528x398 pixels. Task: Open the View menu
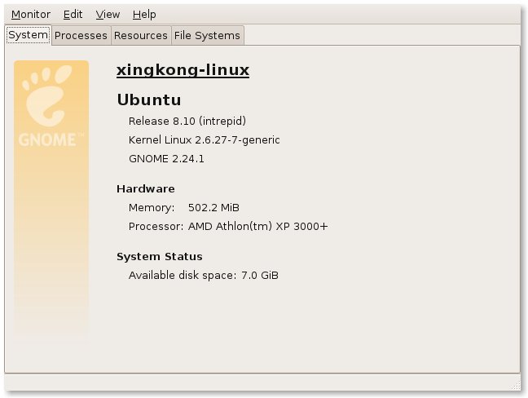coord(108,15)
